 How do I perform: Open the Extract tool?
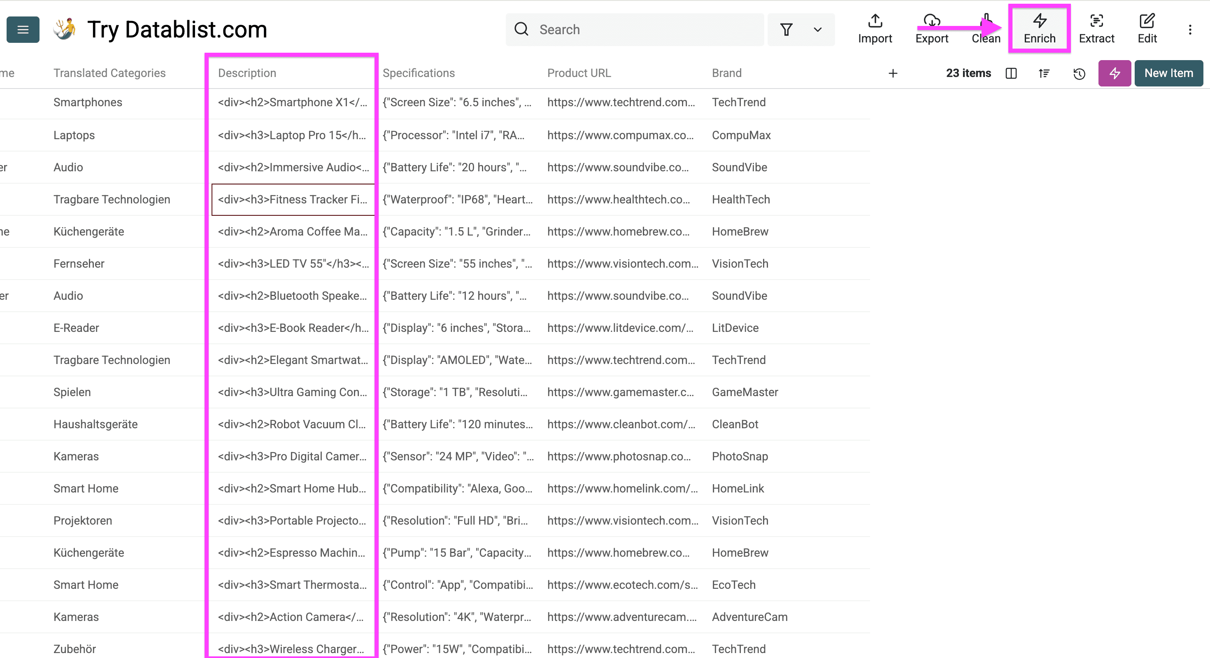1096,29
